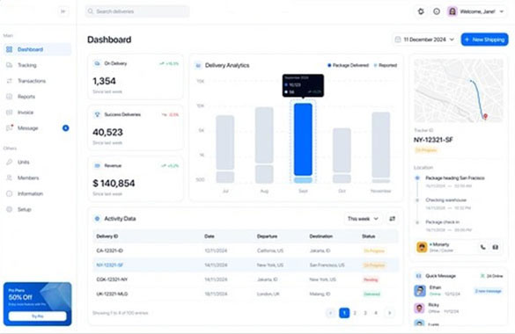Viewport: 515px width, 334px height.
Task: Select the November bar in chart
Action: [380, 148]
